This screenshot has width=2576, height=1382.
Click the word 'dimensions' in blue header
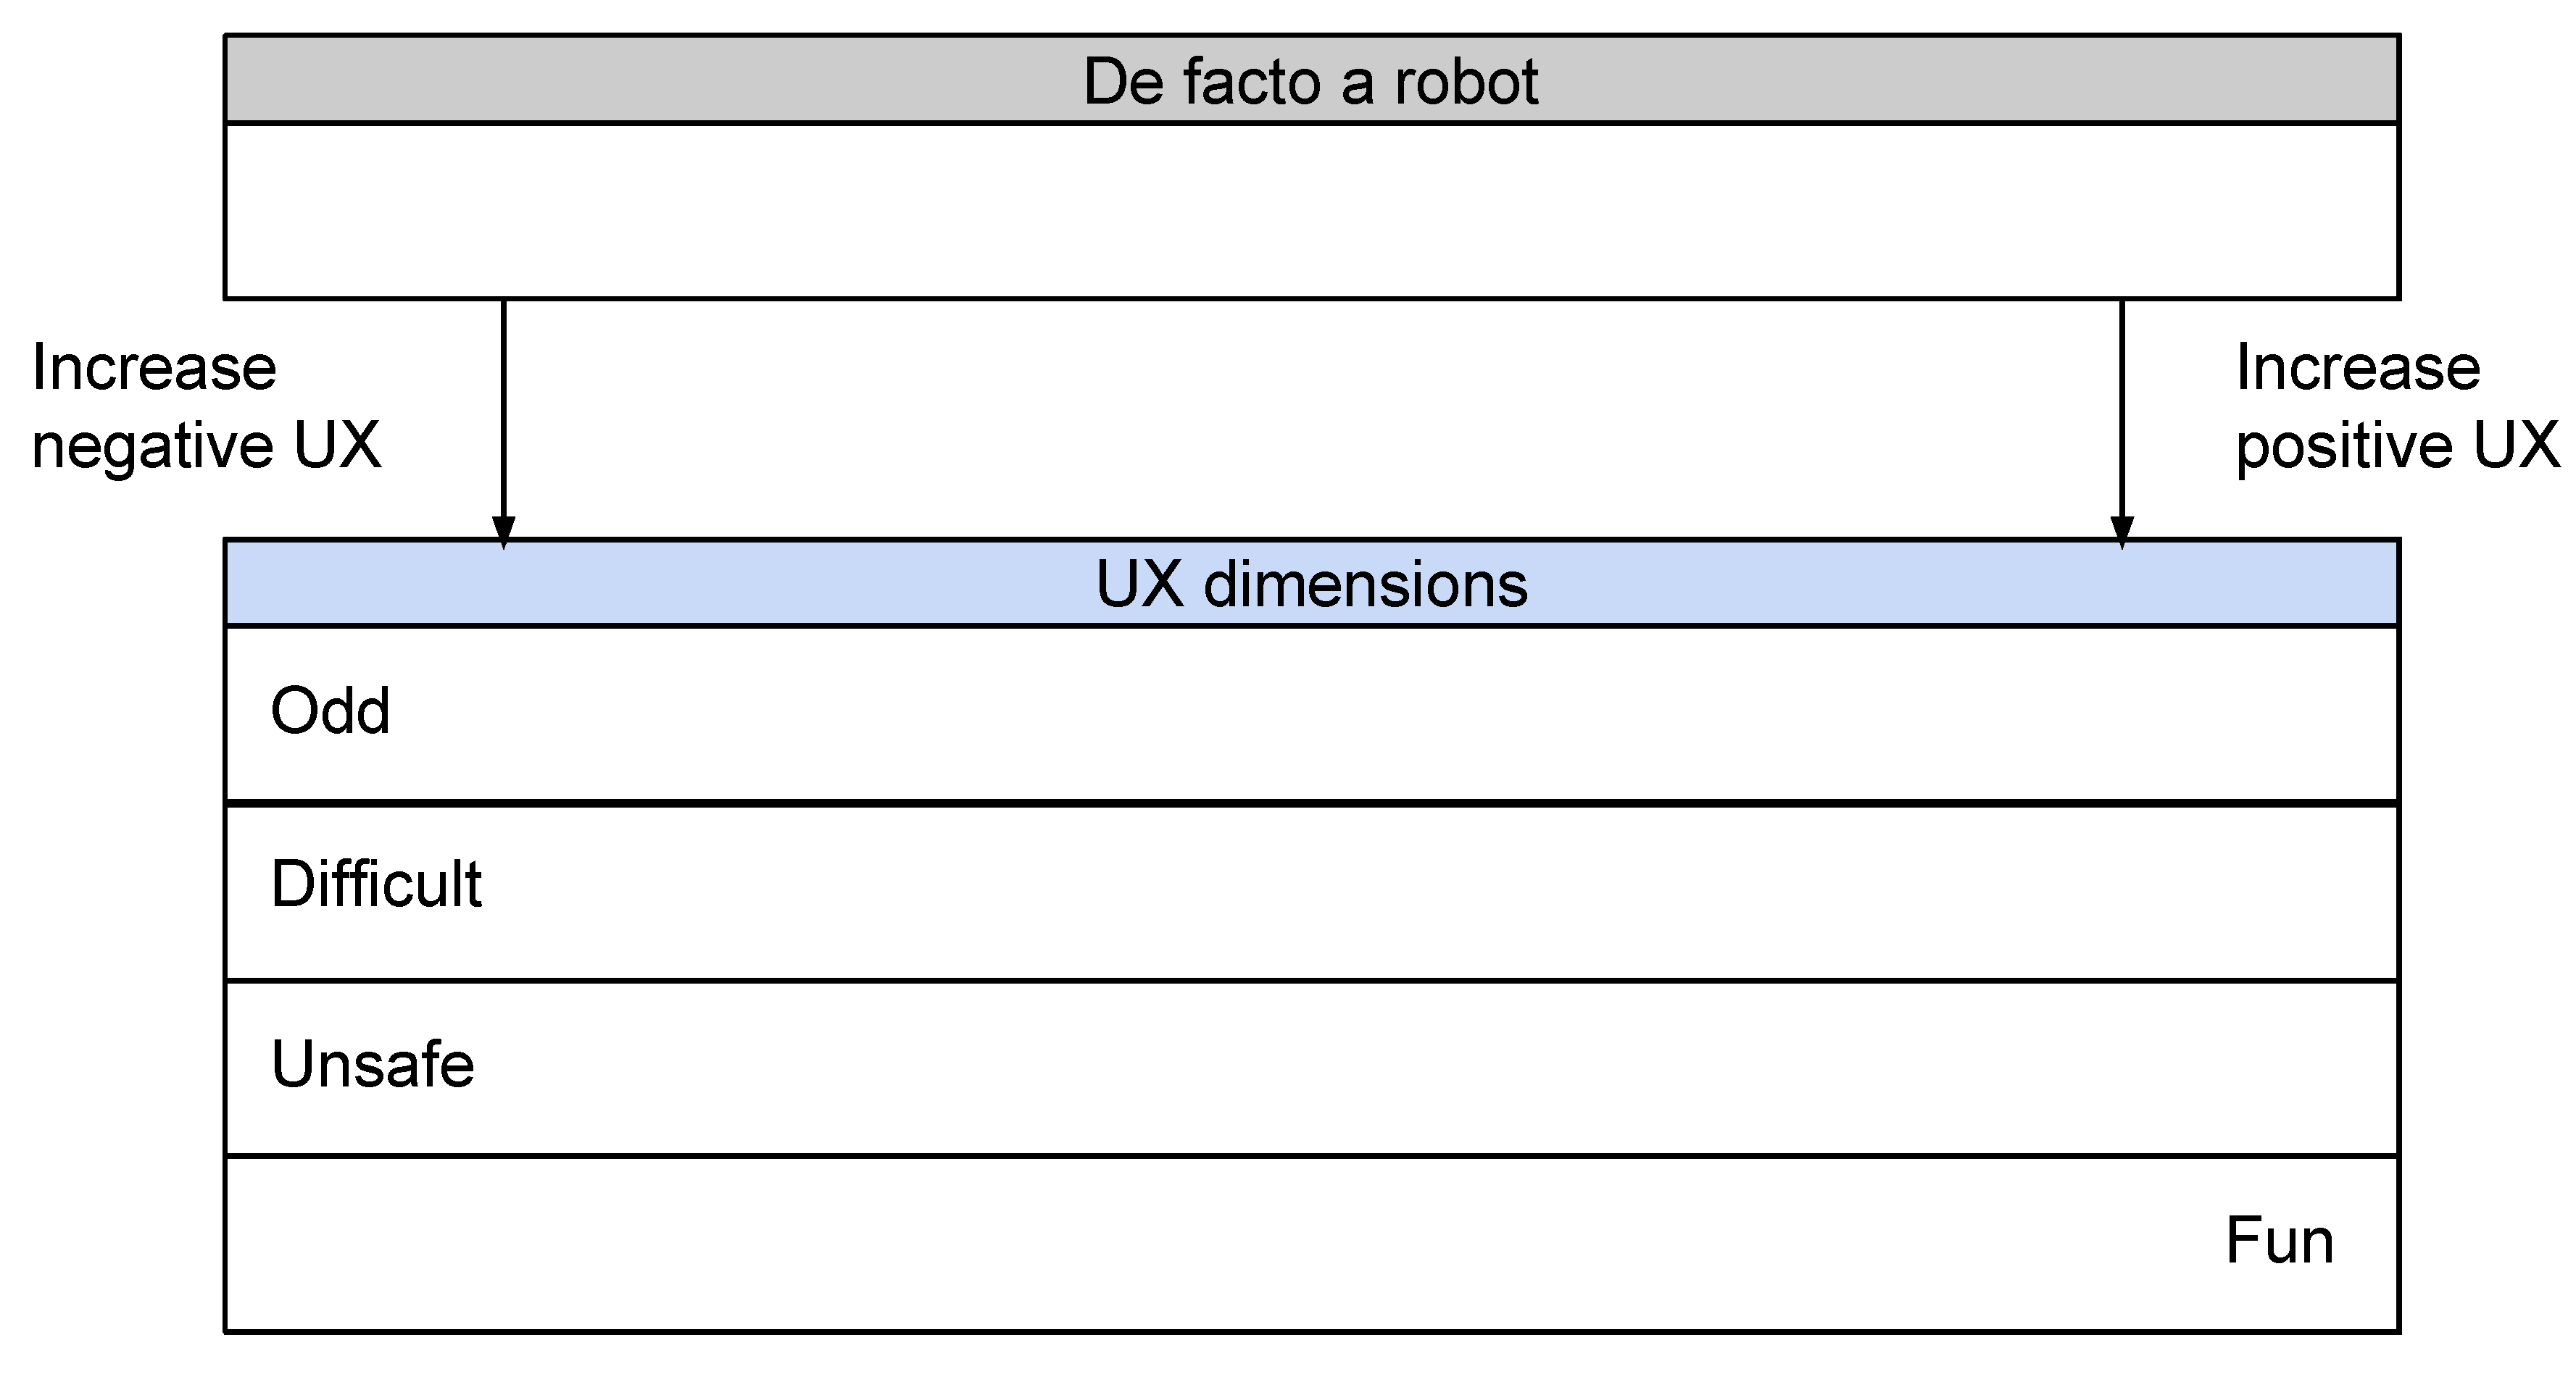click(1366, 585)
